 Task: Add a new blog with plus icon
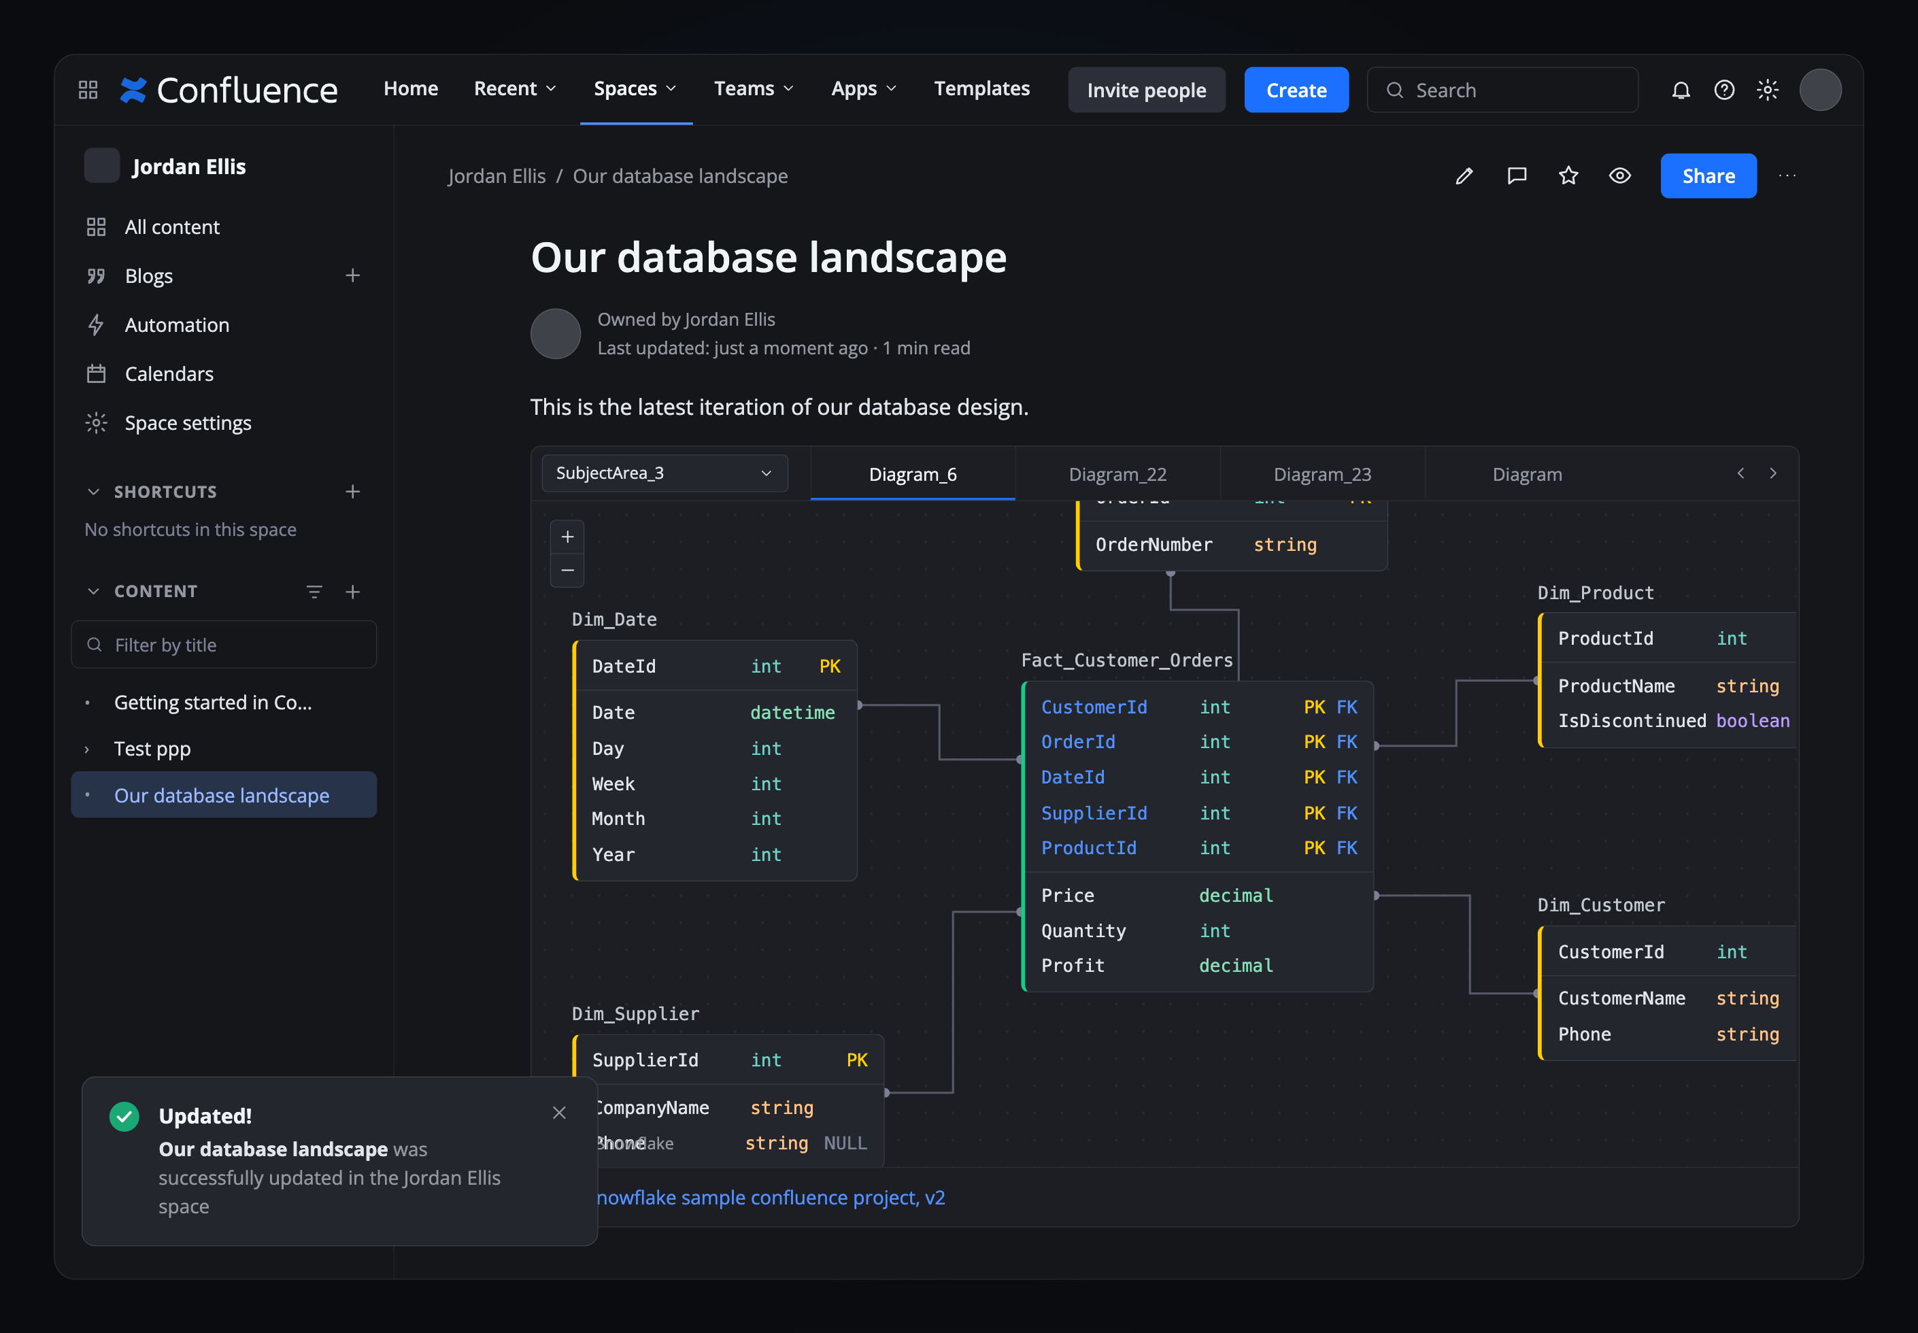pos(352,275)
